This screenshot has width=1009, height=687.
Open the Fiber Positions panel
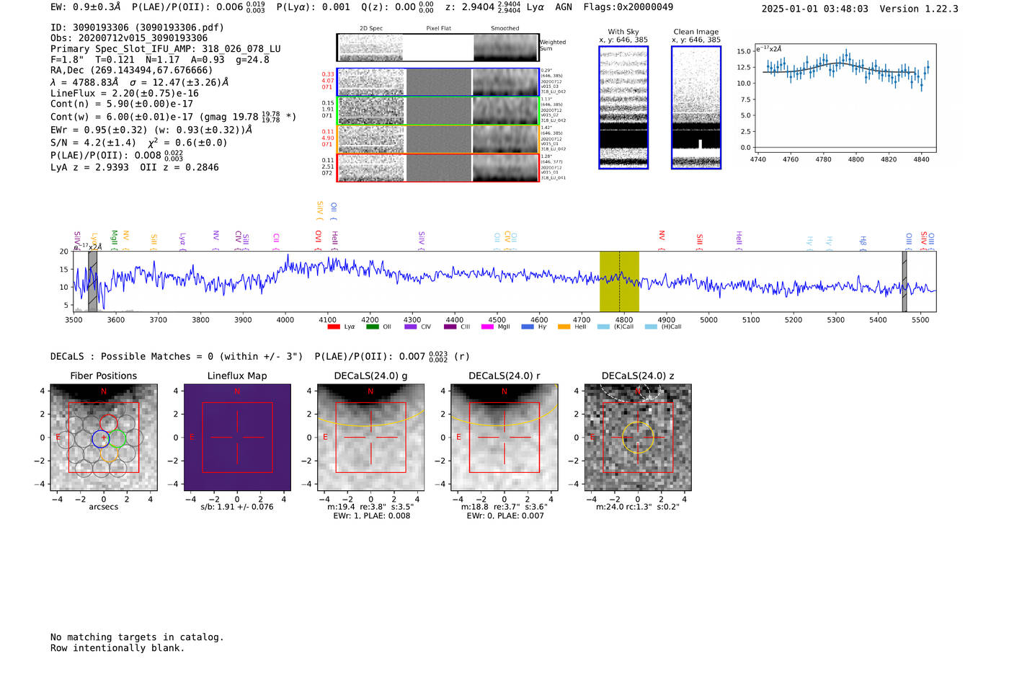click(104, 437)
